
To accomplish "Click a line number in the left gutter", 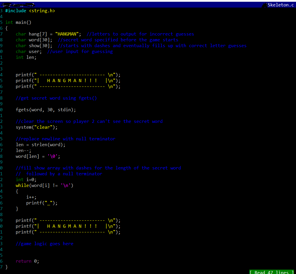I will pyautogui.click(x=1, y=109).
